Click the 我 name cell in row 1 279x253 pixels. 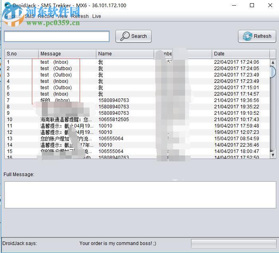click(101, 62)
